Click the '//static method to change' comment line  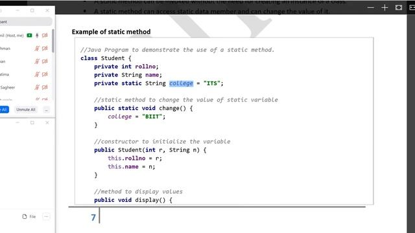[186, 100]
